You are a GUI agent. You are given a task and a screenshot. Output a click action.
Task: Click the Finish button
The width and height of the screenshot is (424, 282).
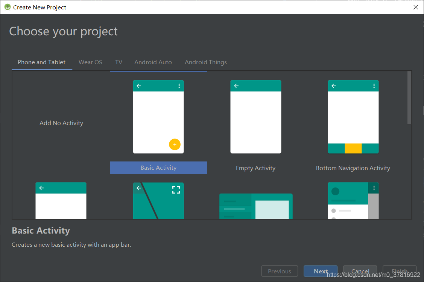[x=400, y=271]
